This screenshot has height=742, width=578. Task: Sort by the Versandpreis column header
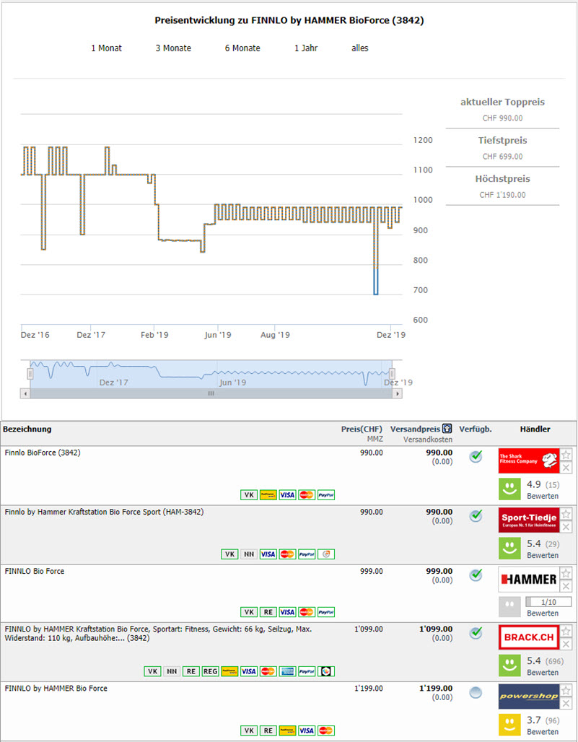point(415,429)
